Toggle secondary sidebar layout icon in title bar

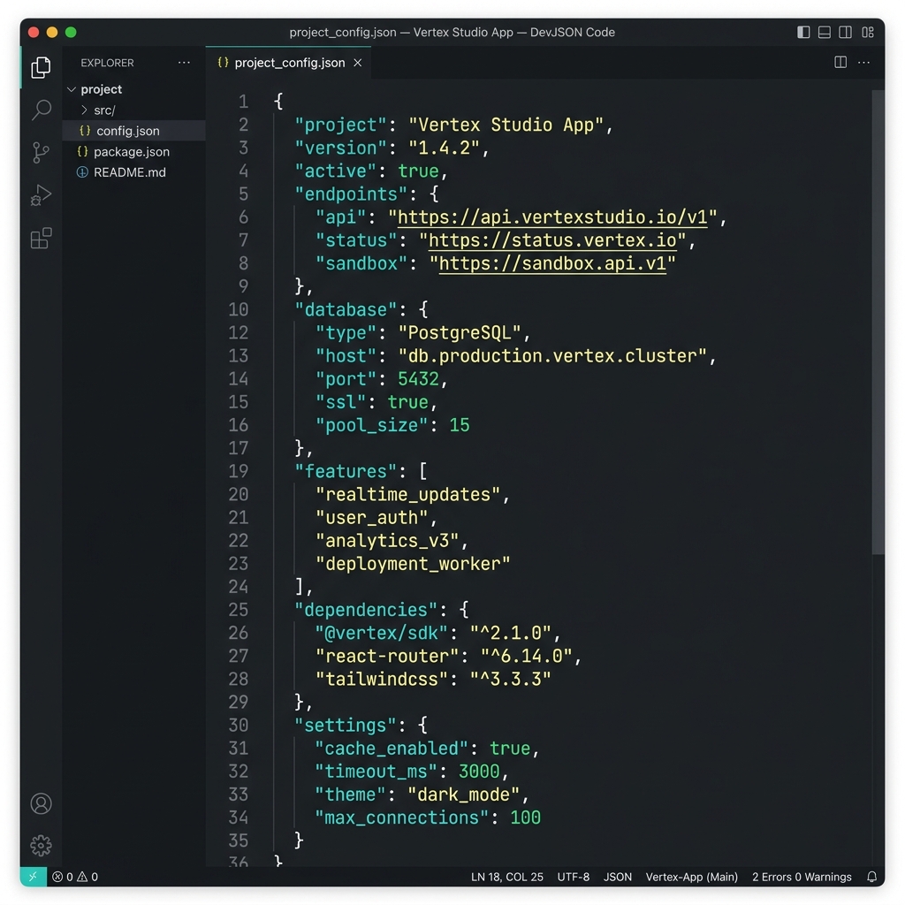[845, 33]
